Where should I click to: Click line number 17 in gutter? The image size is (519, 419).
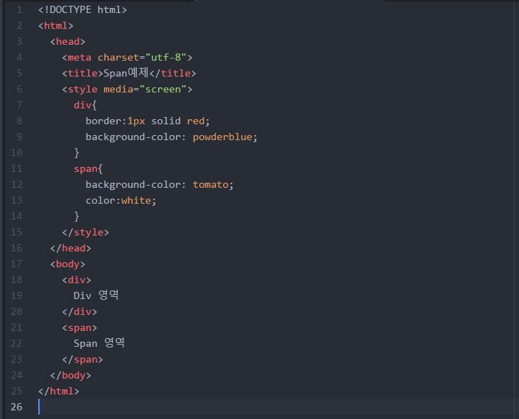[17, 264]
